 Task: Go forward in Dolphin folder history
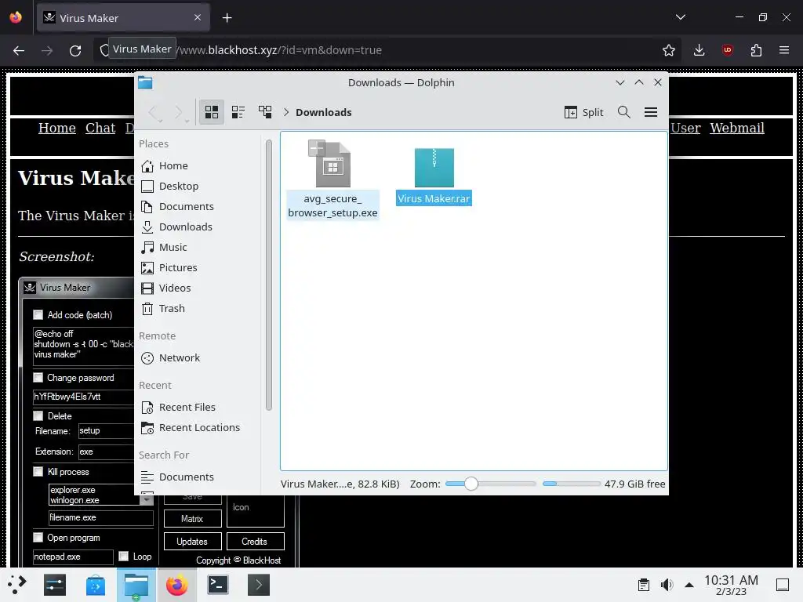coord(179,112)
